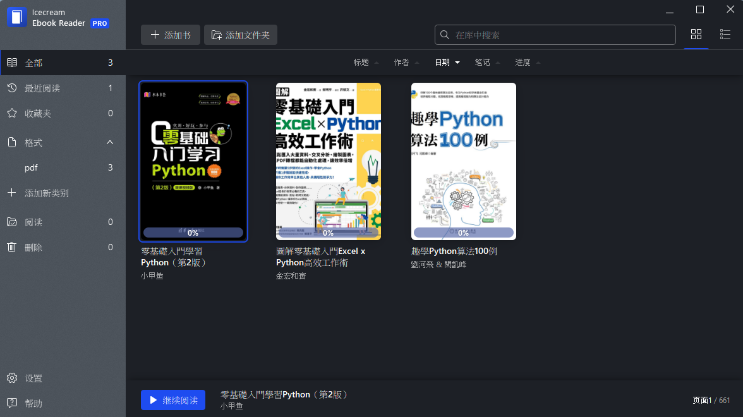Viewport: 743px width, 417px height.
Task: Switch to grid view icon
Action: 696,34
